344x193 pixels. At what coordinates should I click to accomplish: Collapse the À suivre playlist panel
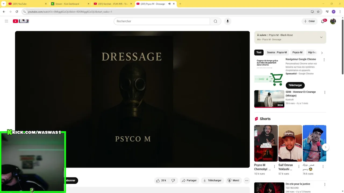click(321, 37)
